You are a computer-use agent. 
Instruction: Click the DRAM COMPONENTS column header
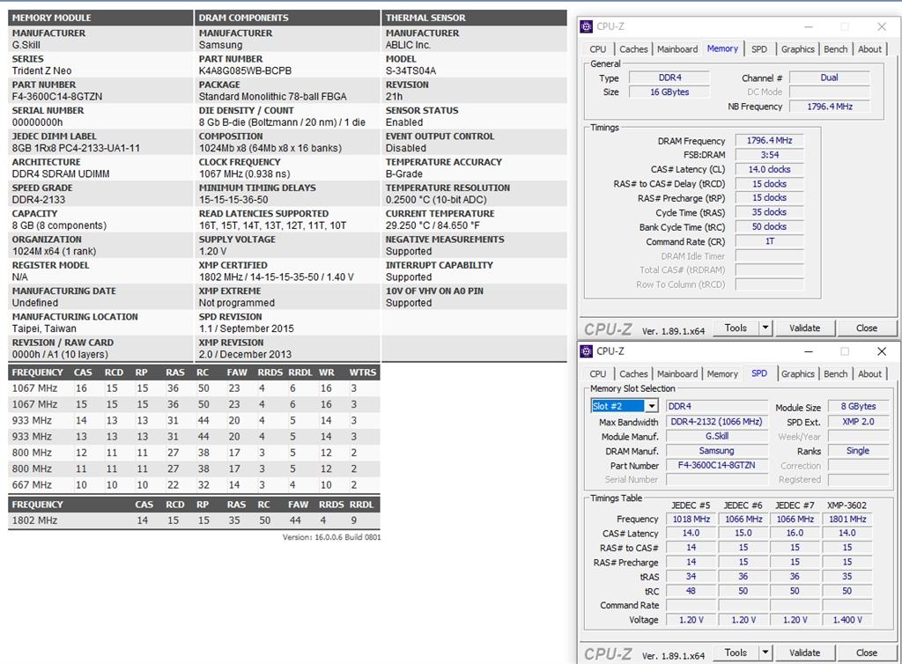(287, 18)
